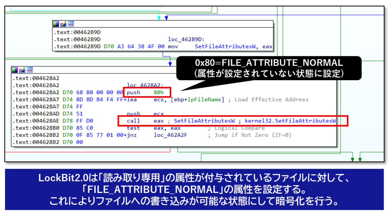
Task: Select opcode bytes 68 80 00 00 00
Action: point(100,92)
